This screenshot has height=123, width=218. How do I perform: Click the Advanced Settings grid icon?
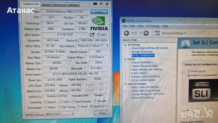click(x=157, y=33)
